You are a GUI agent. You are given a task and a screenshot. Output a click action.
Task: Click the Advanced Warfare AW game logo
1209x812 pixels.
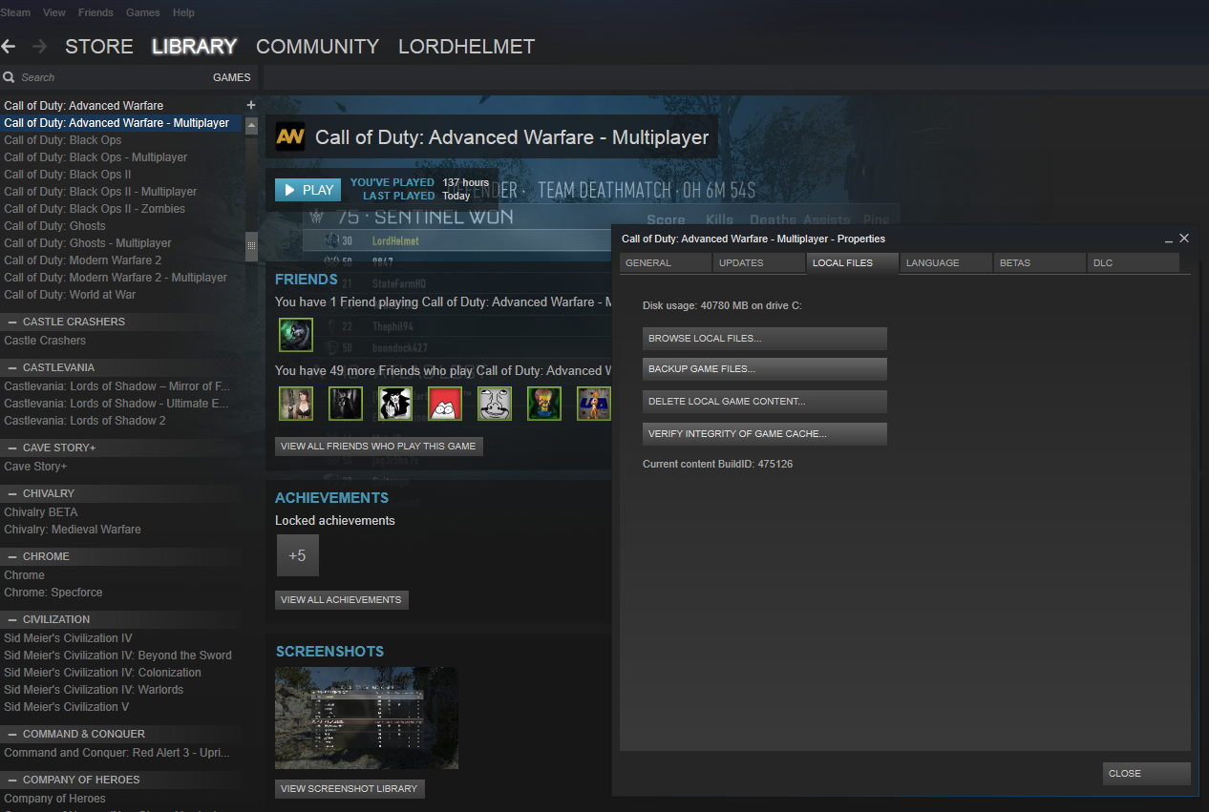coord(290,137)
